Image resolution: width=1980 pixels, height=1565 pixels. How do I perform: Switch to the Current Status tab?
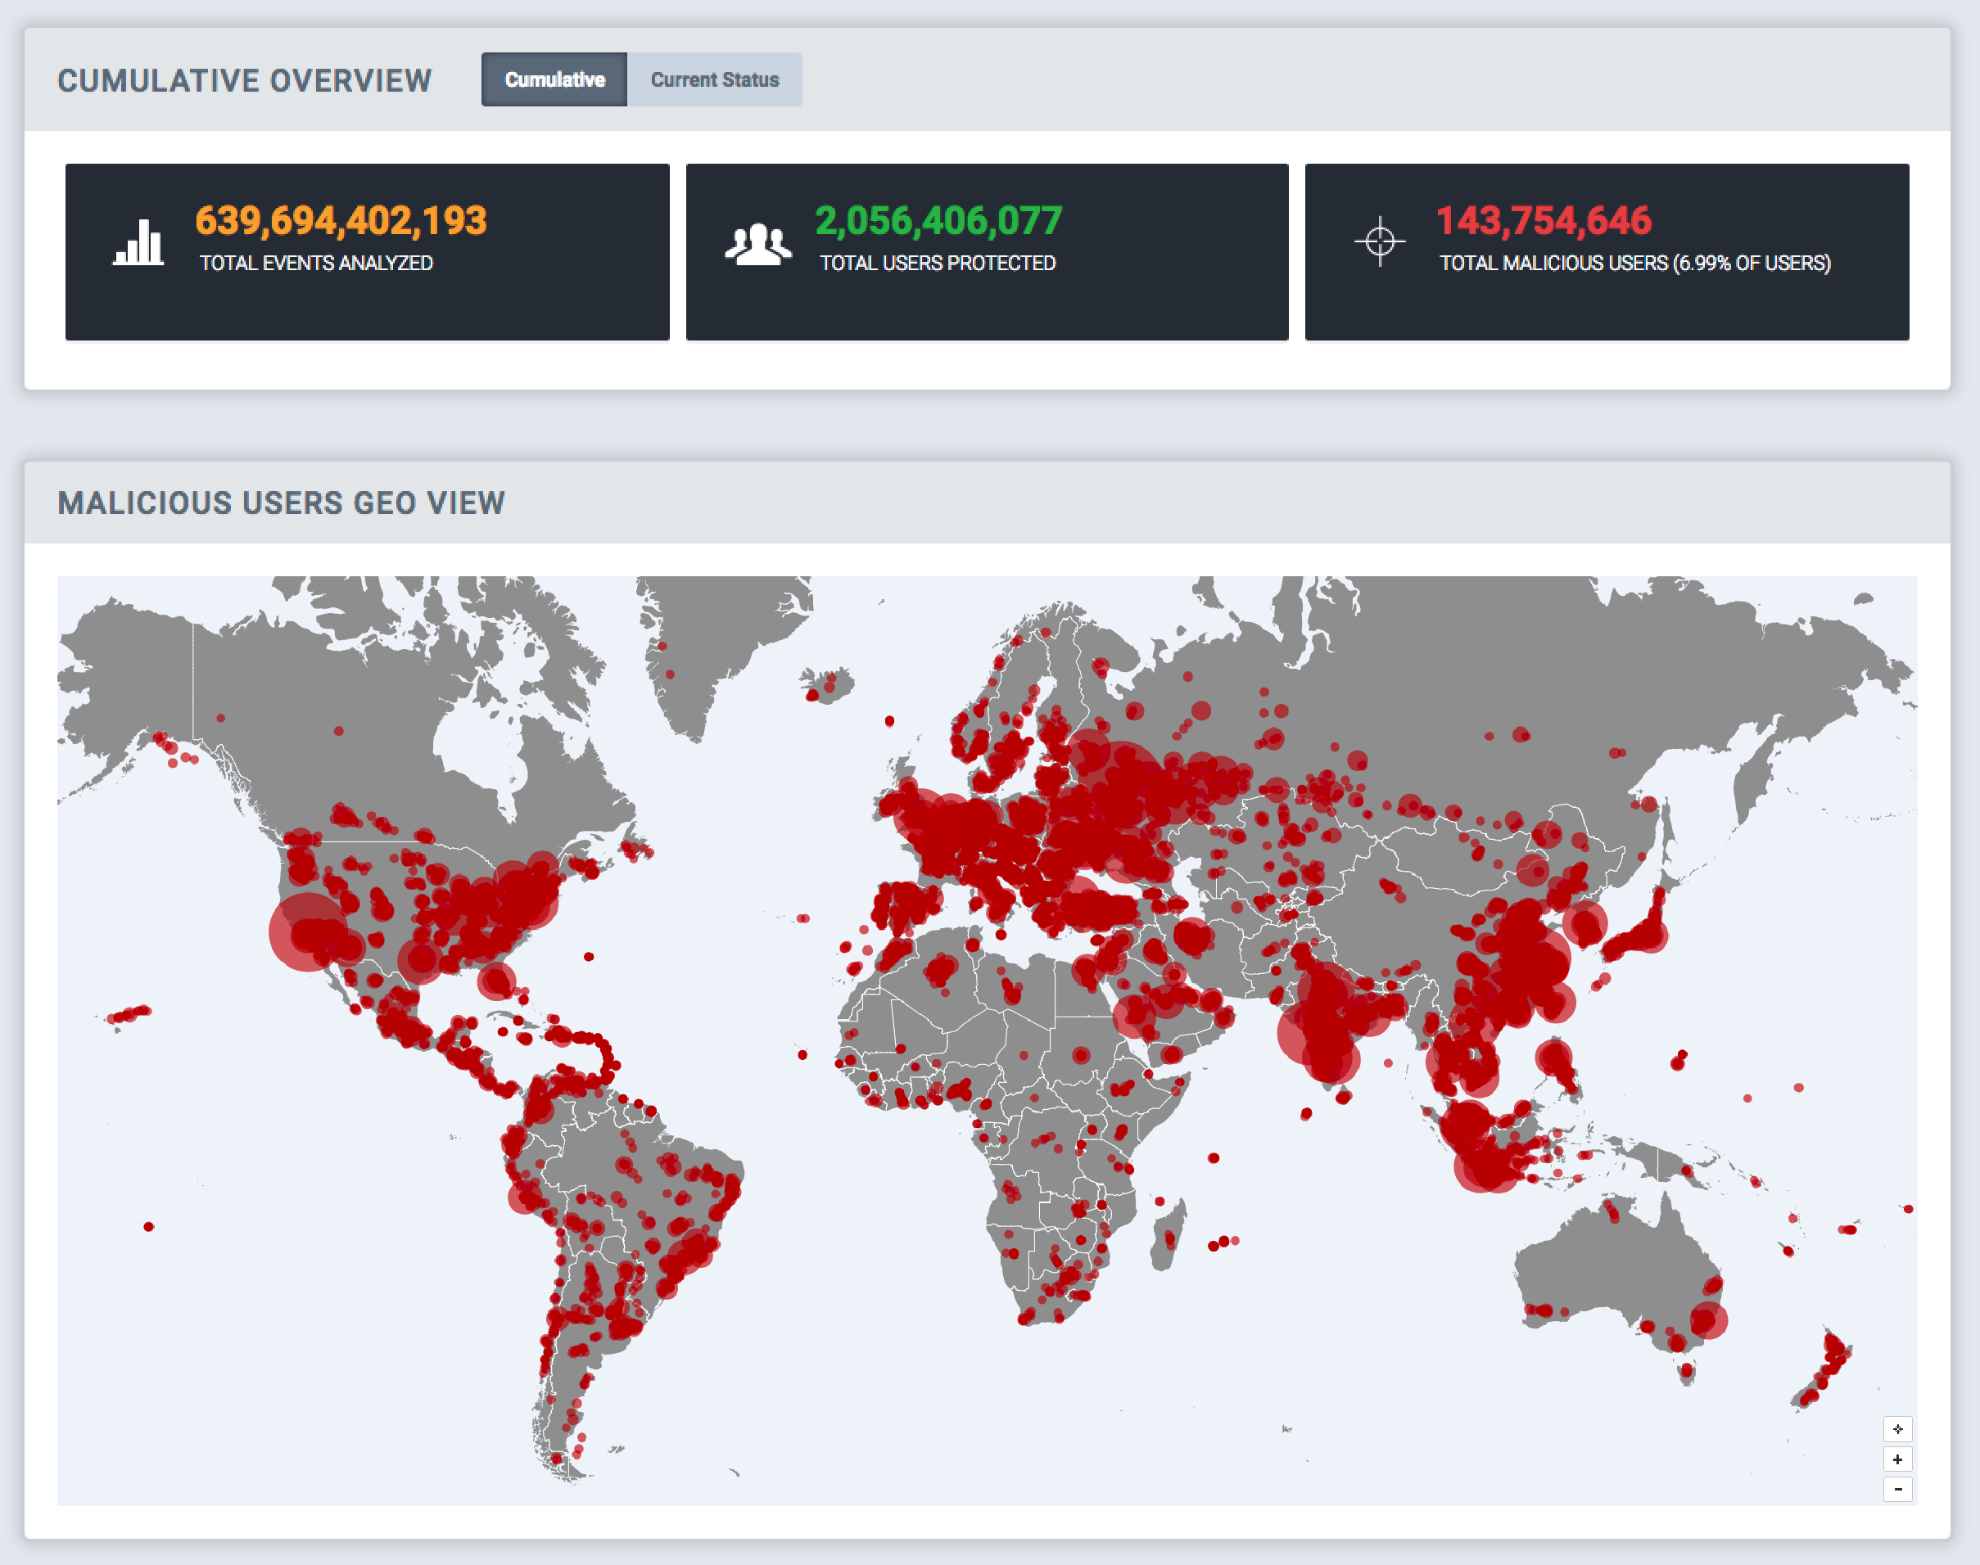coord(714,79)
